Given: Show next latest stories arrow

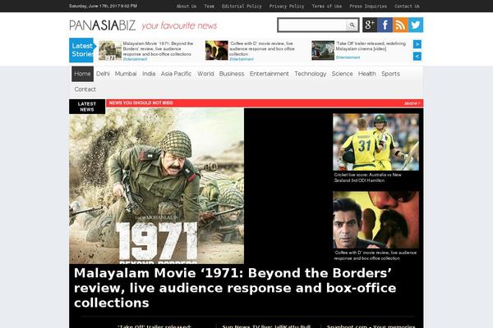Looking at the screenshot, I should (x=417, y=44).
